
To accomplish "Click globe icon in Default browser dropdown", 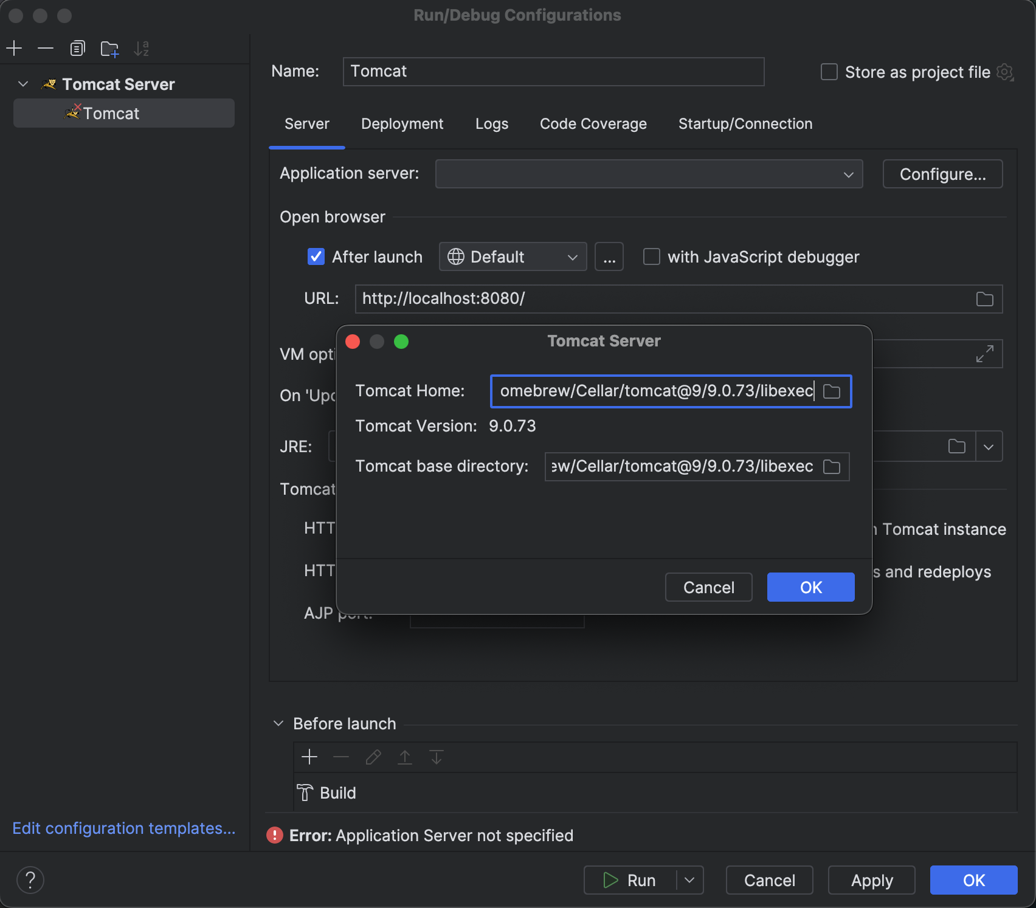I will [x=456, y=256].
